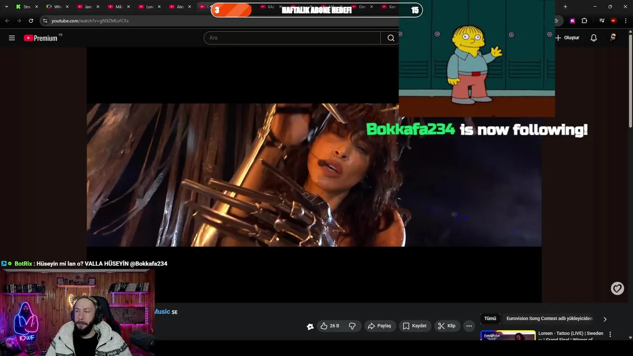
Task: Open a new browser tab
Action: (565, 7)
